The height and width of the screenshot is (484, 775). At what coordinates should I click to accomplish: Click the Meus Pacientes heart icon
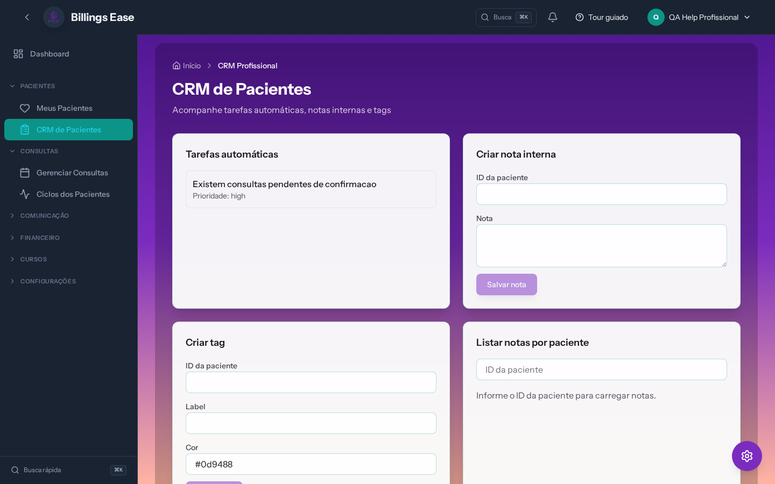click(x=25, y=108)
